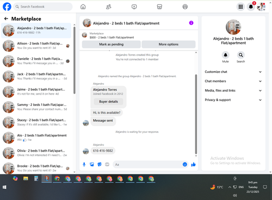
Task: Open Windows Start menu
Action: pyautogui.click(x=4, y=187)
